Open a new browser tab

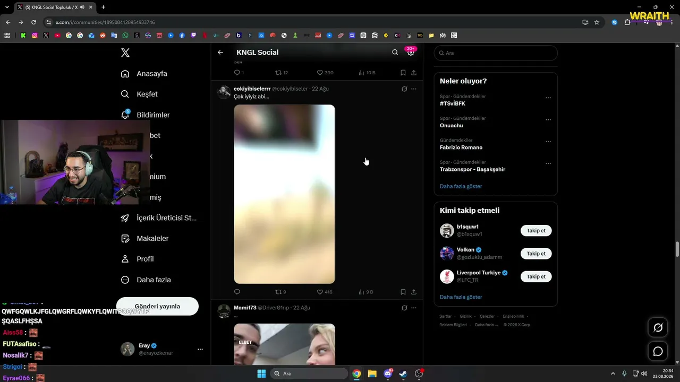click(103, 7)
